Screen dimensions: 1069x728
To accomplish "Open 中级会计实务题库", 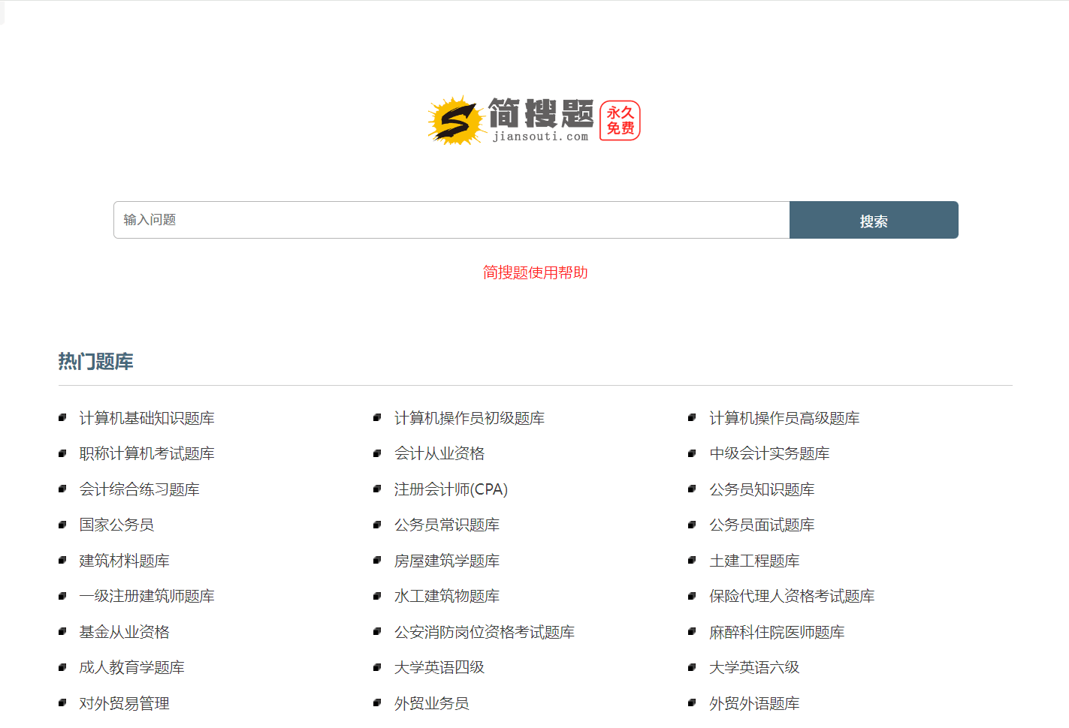I will click(769, 453).
